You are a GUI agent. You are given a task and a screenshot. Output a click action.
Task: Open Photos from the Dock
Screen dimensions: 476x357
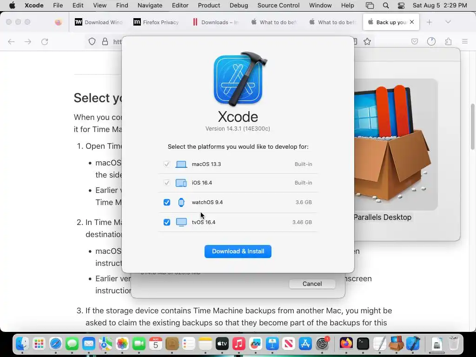click(122, 344)
